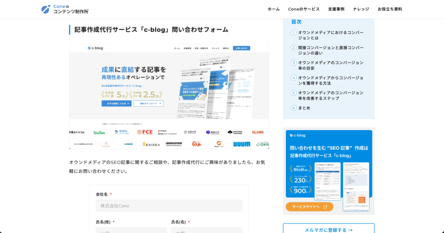The height and width of the screenshot is (233, 444).
Task: Open the ホーム menu item
Action: (274, 9)
